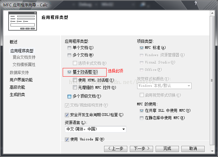Screen dimensions: 218x157
Task: Click the 完成 button
Action: click(x=167, y=149)
